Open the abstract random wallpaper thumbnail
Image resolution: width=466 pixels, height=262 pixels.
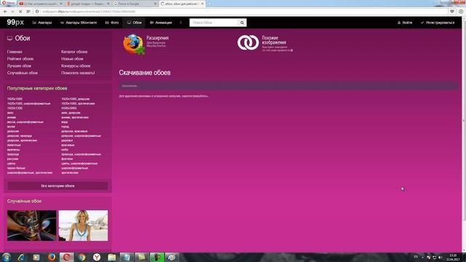32,226
